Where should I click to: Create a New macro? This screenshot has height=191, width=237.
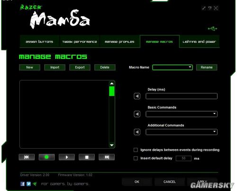29,67
